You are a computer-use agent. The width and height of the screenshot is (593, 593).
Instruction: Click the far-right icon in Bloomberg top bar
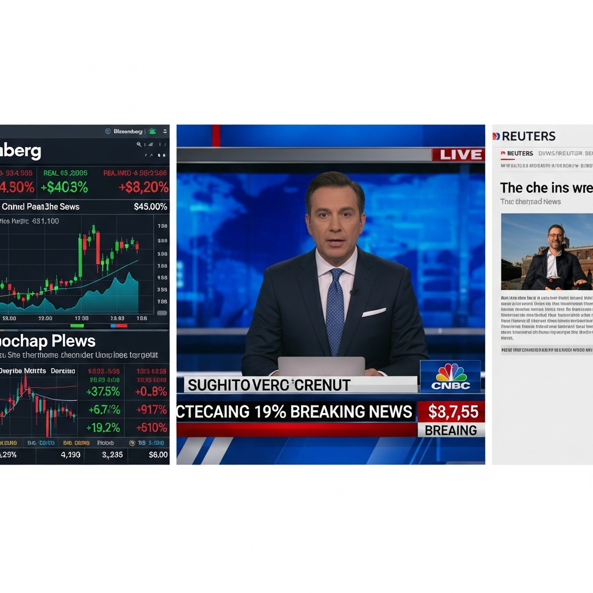164,131
